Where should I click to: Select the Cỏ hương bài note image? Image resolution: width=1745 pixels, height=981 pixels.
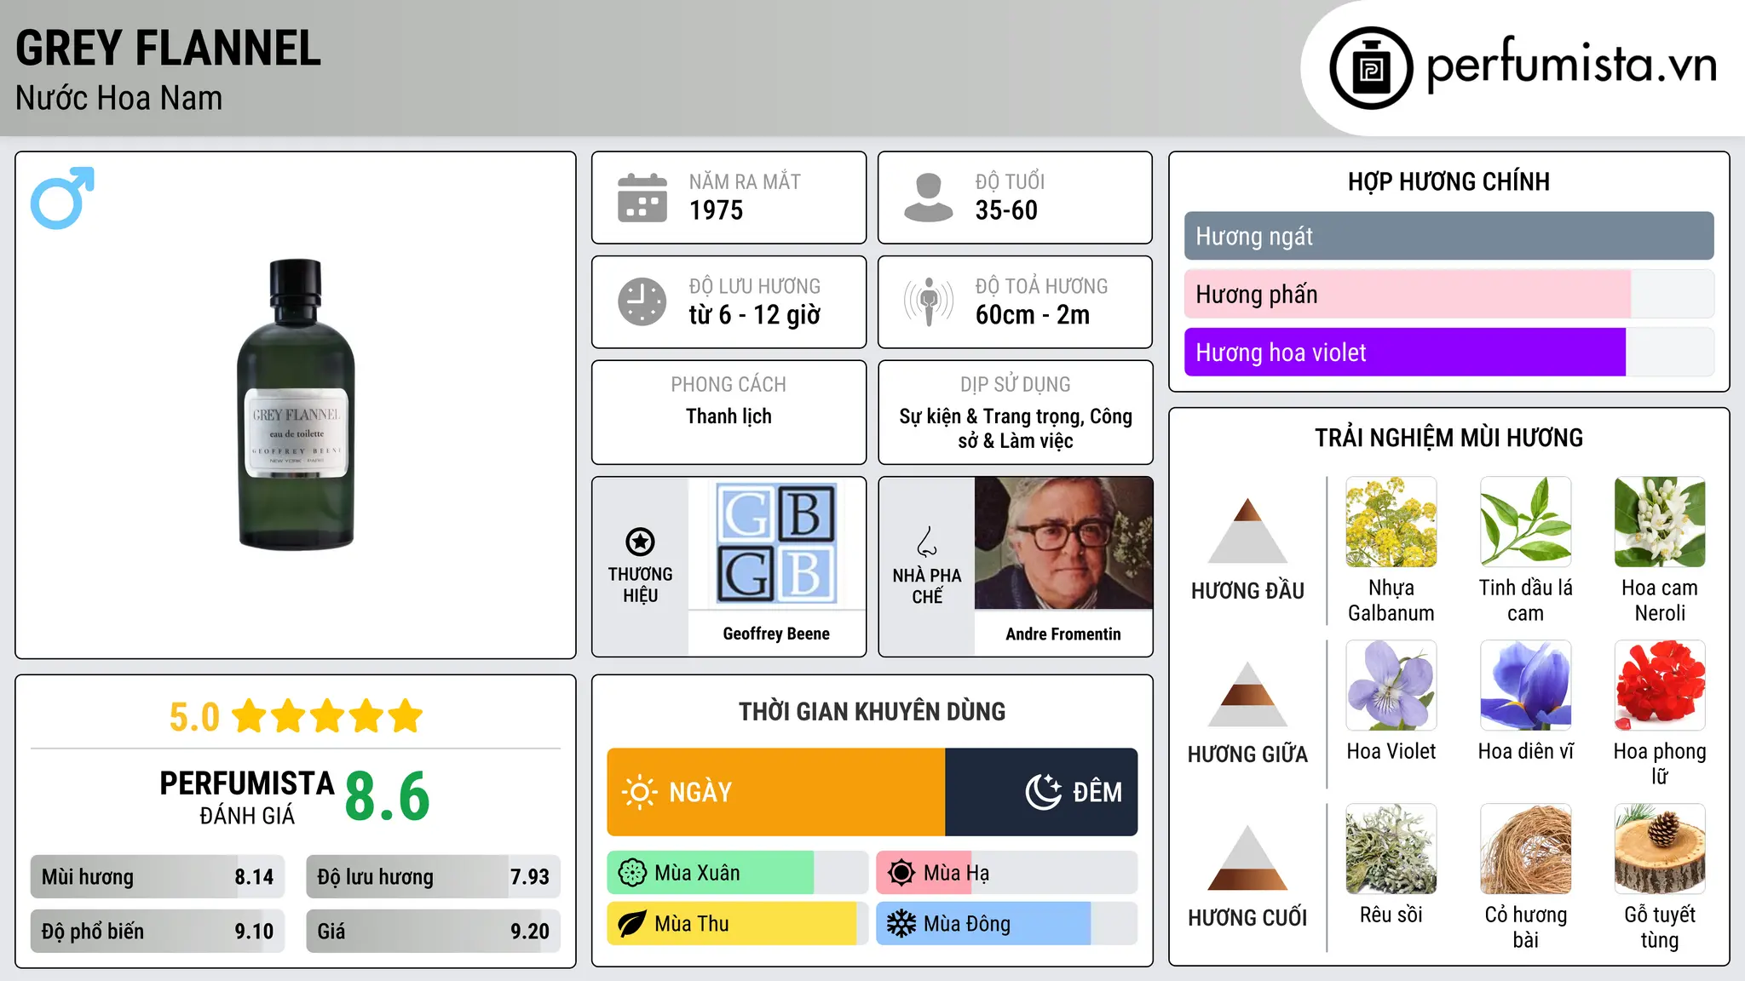click(1526, 849)
